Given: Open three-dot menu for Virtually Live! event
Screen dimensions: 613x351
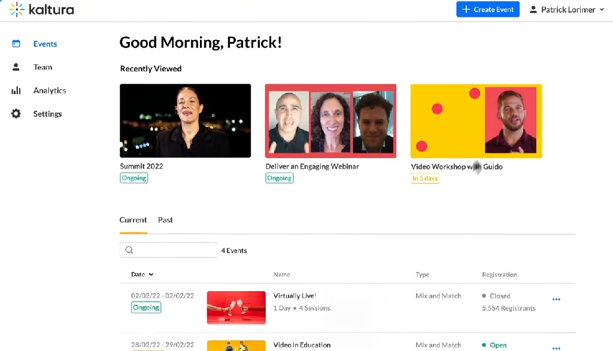Looking at the screenshot, I should 556,299.
